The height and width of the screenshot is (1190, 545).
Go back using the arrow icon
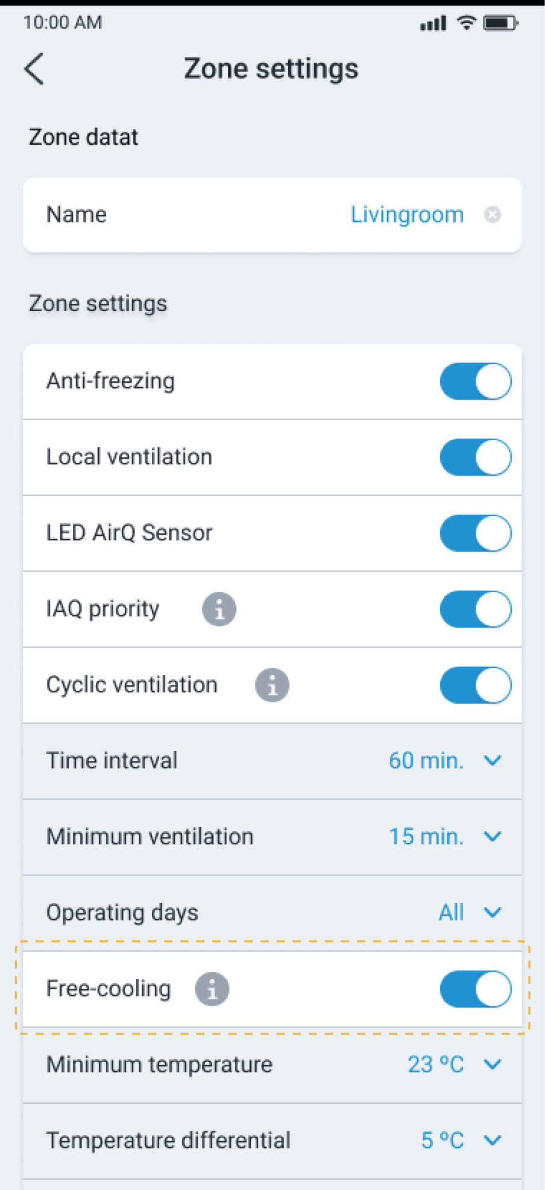34,69
